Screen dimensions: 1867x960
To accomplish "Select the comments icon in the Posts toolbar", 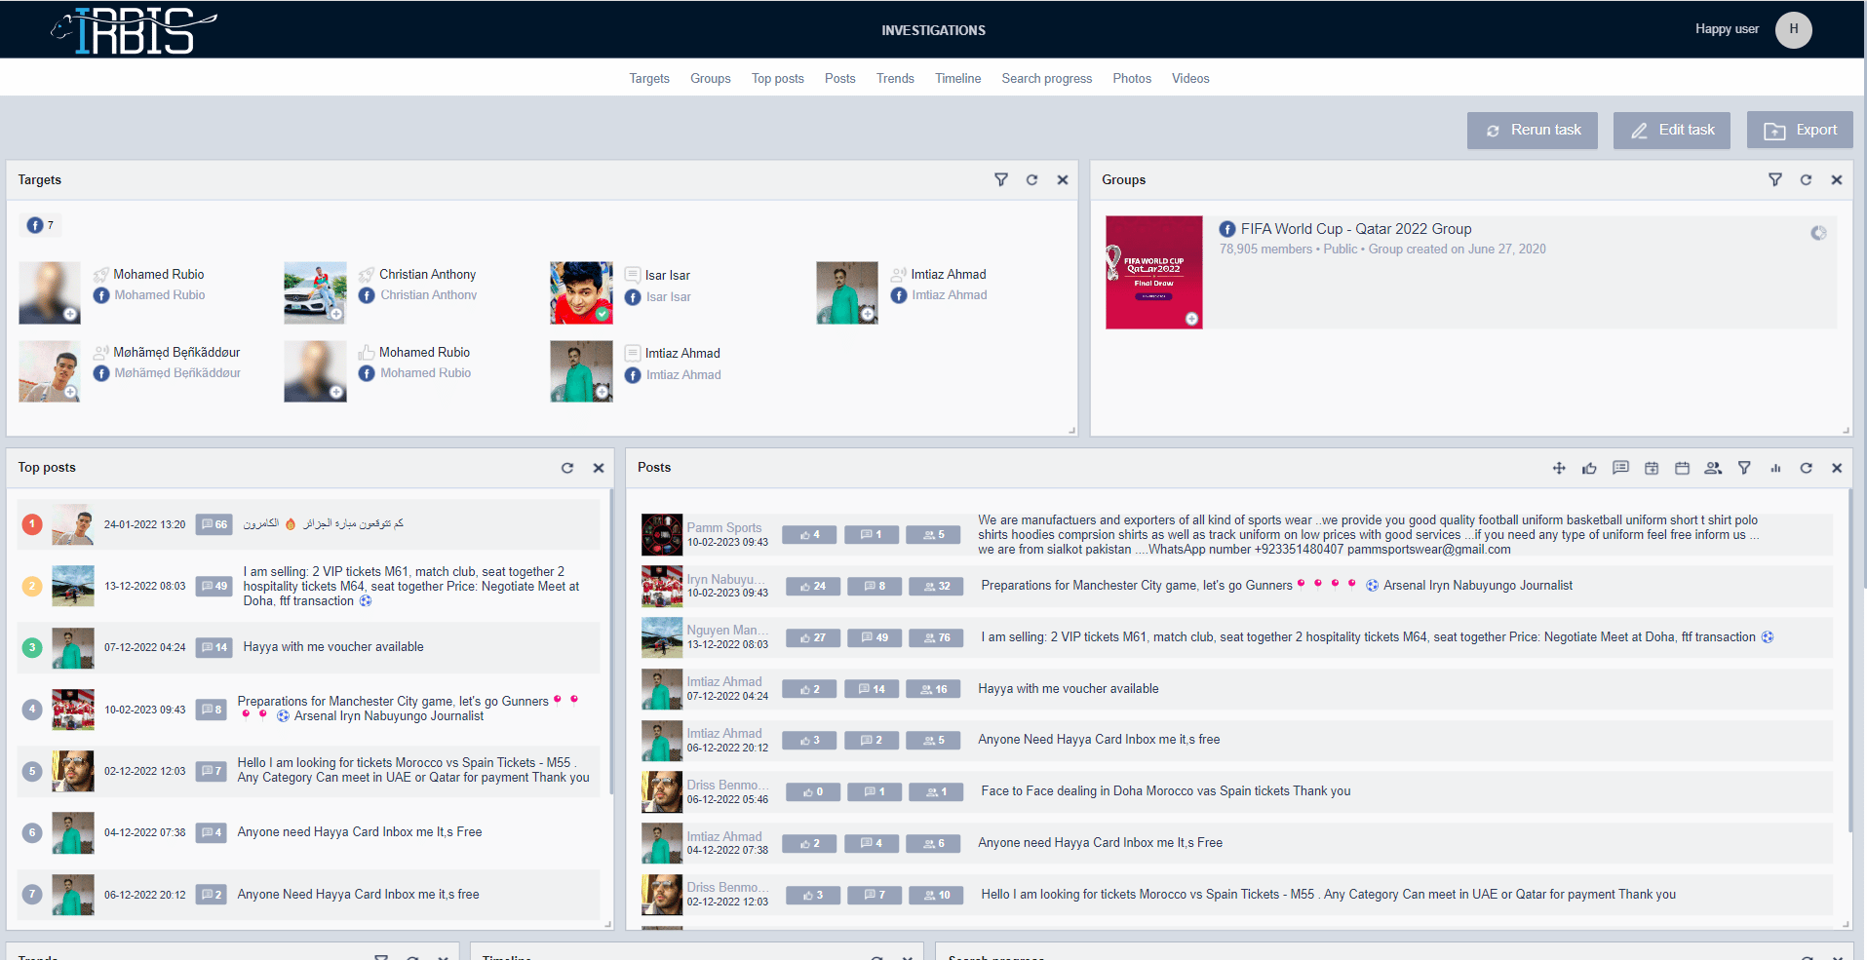I will pyautogui.click(x=1620, y=468).
